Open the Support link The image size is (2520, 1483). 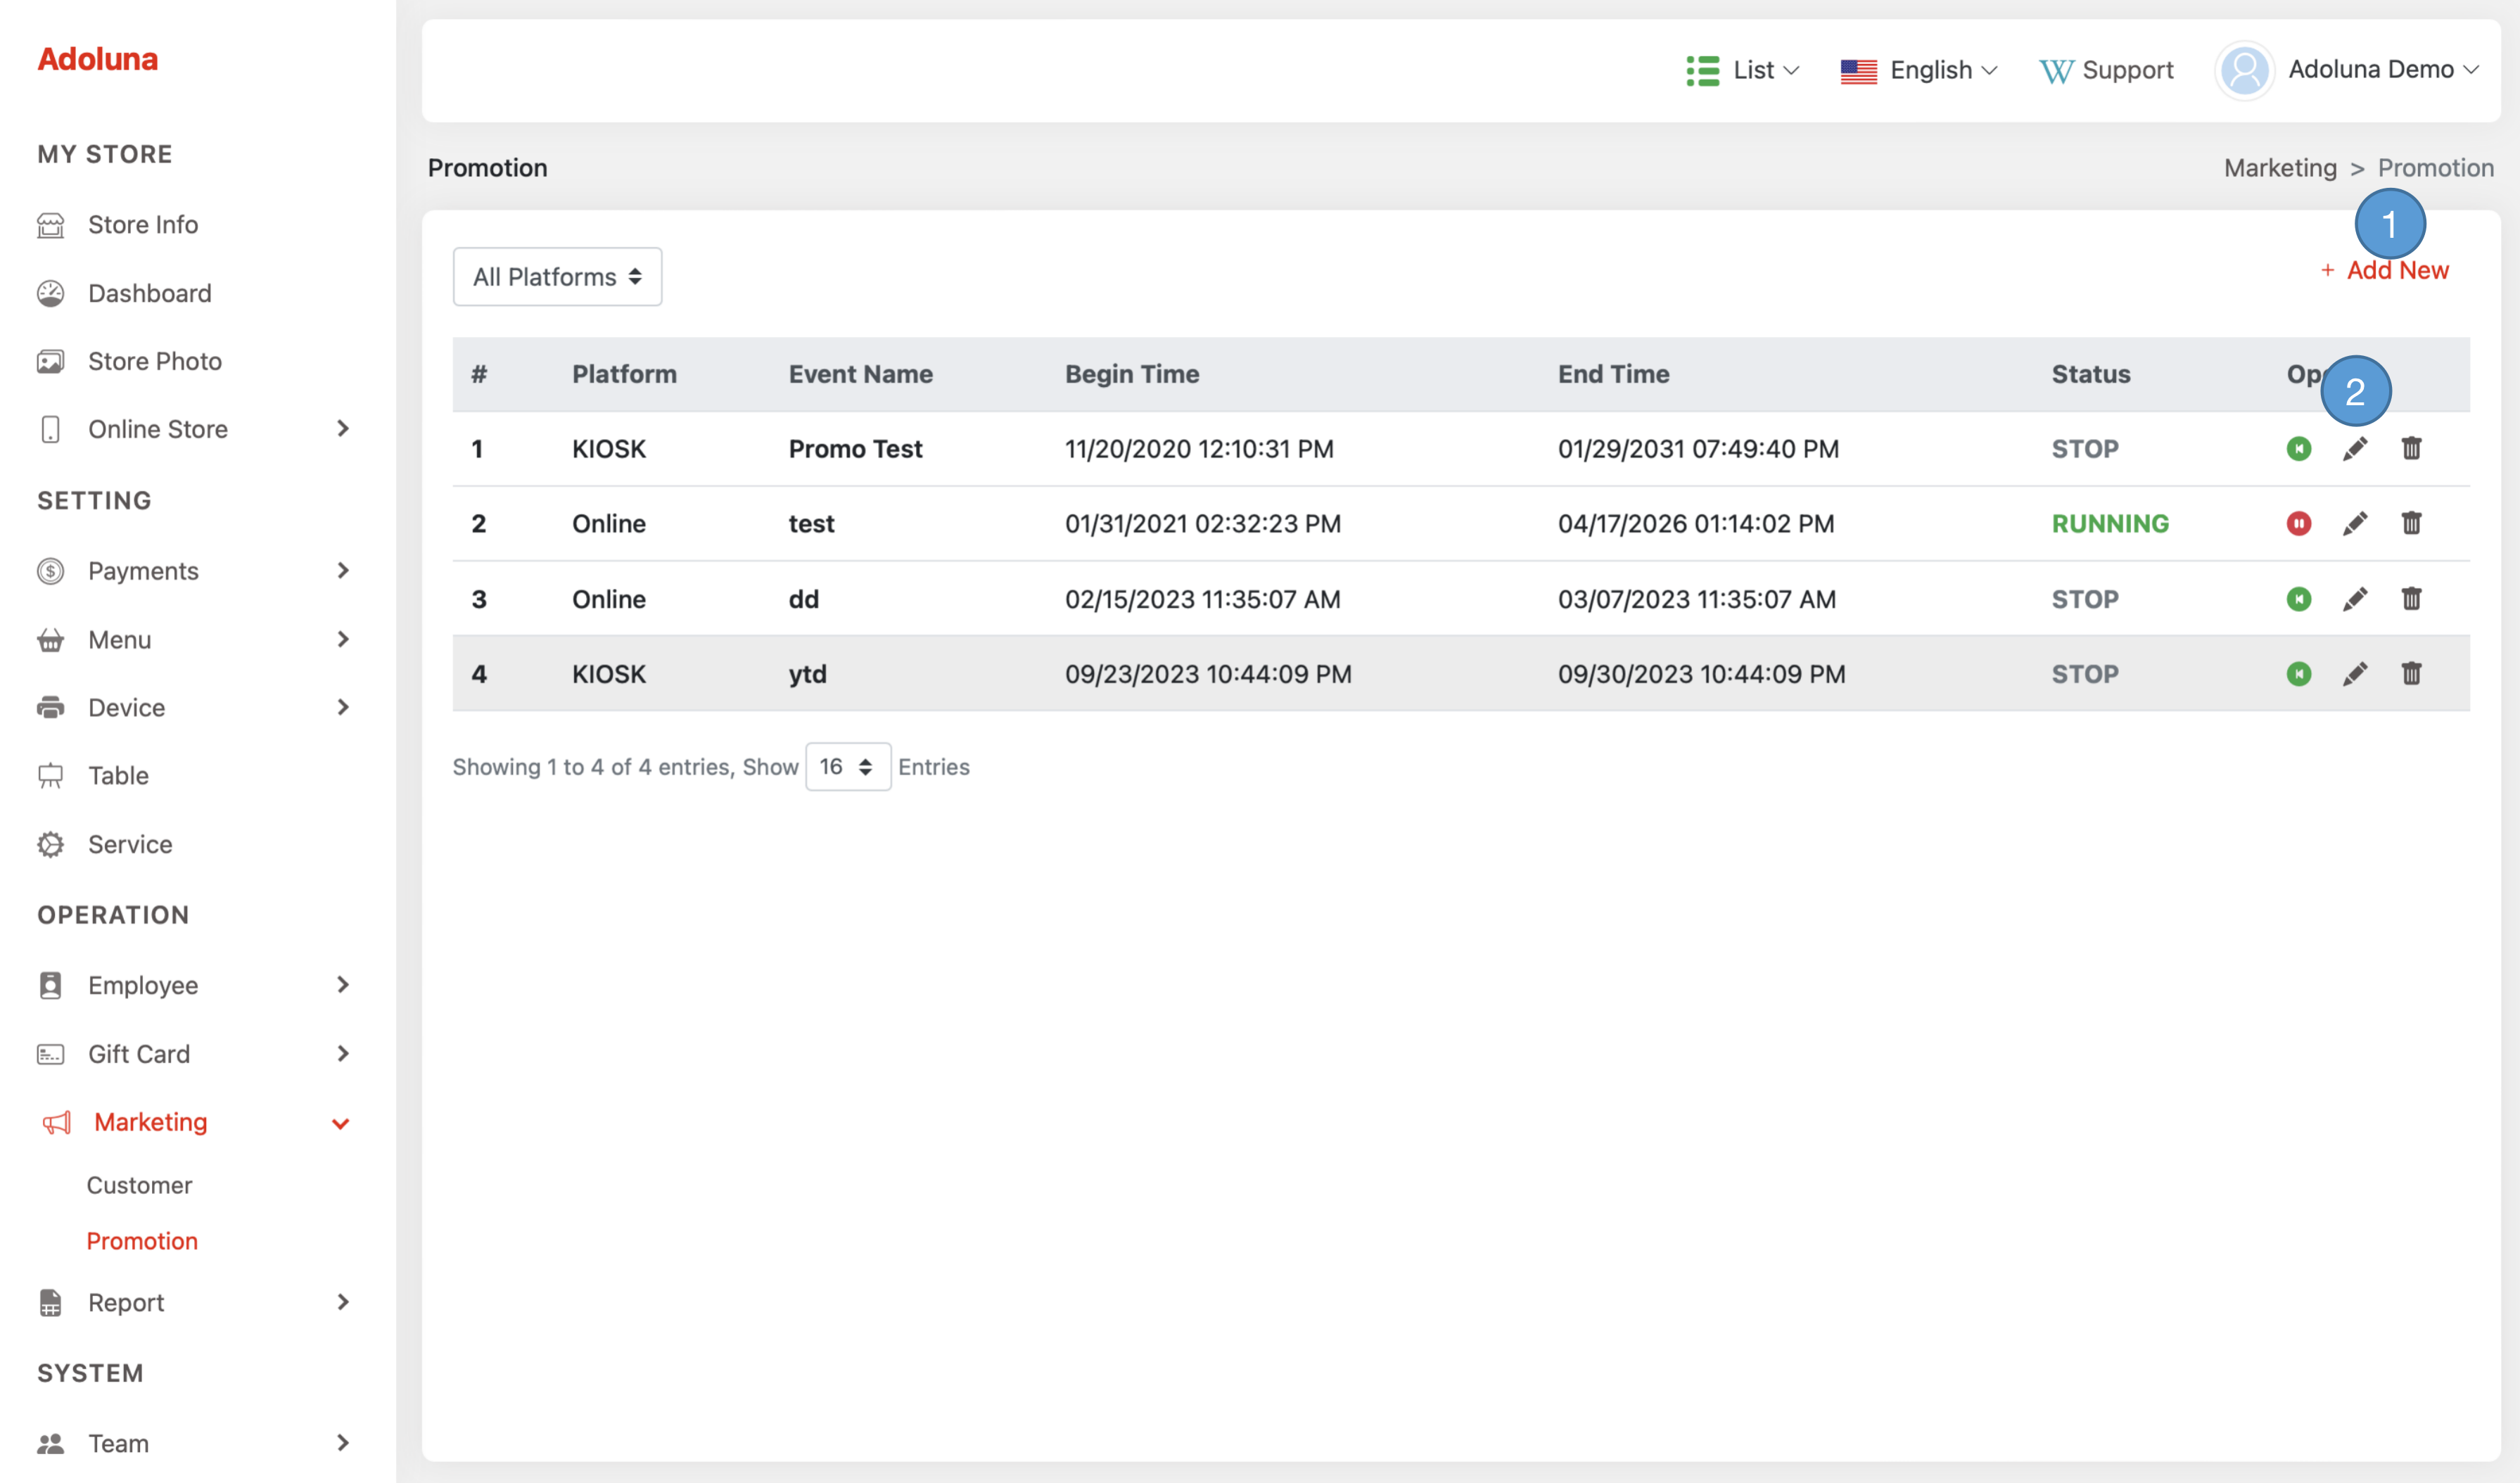point(2106,70)
